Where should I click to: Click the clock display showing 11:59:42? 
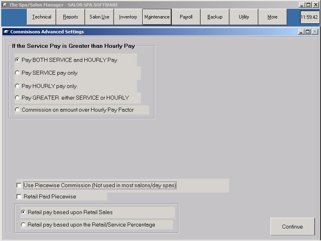(x=309, y=17)
